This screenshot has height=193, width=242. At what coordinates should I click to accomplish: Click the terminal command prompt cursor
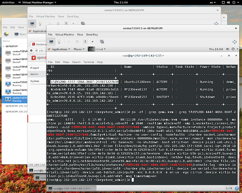tap(133, 180)
